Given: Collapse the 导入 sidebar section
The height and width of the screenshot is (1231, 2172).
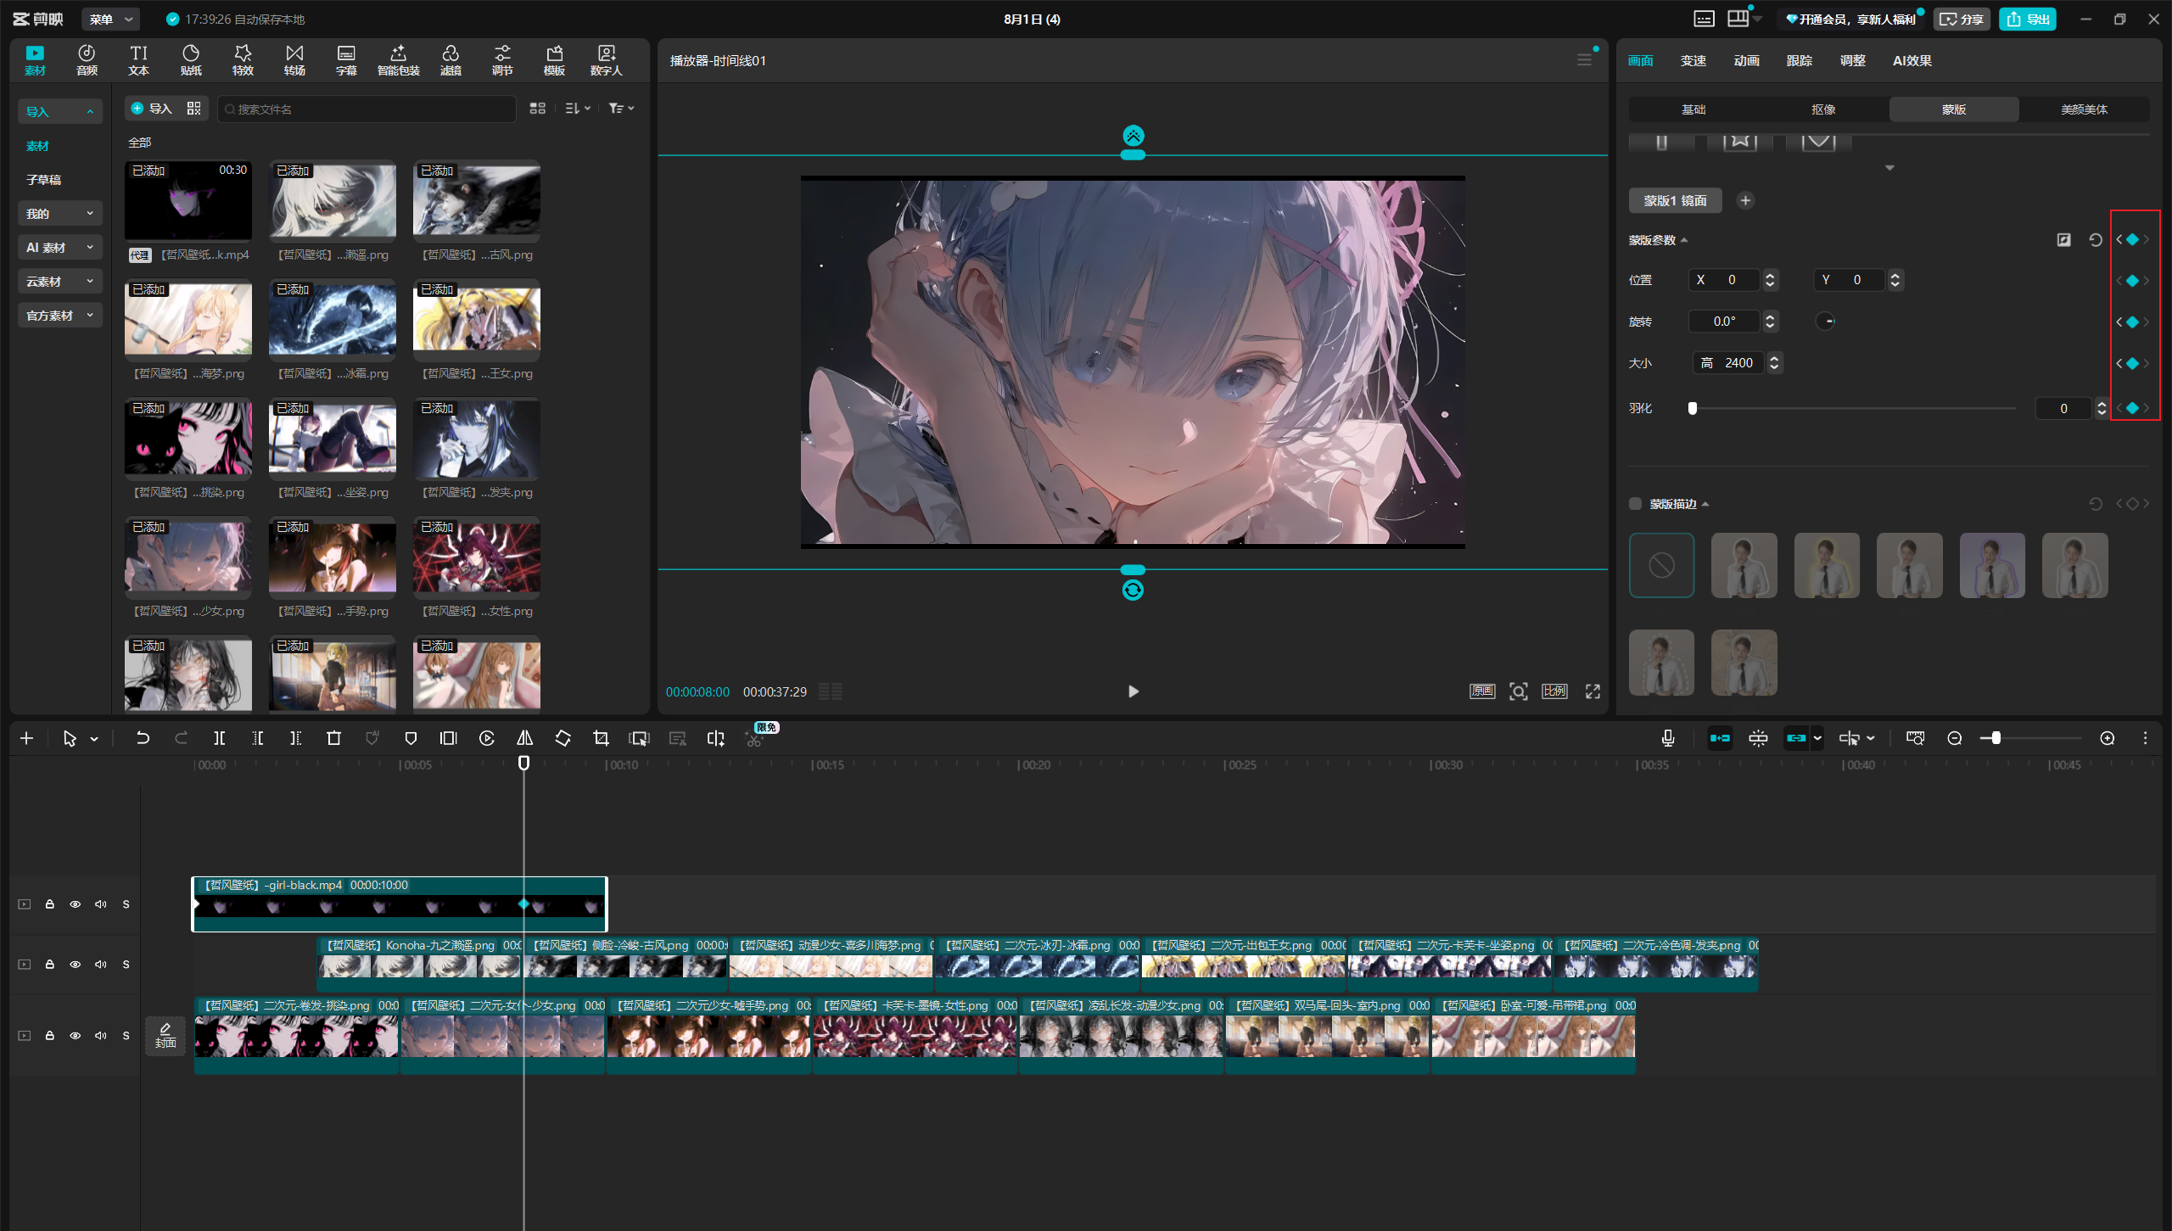Looking at the screenshot, I should click(59, 111).
